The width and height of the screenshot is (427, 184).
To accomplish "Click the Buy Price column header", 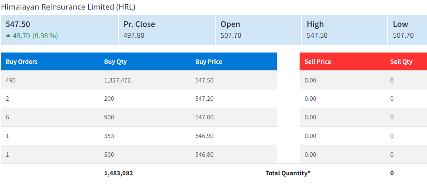I will coord(209,62).
